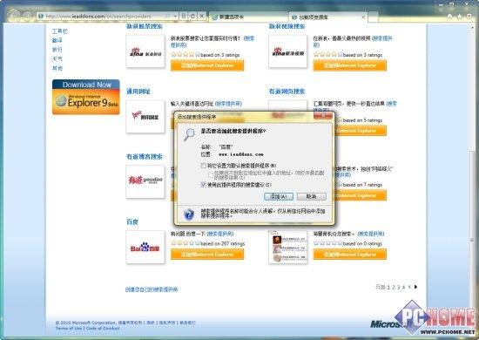Add 新浪视频搜索 to Internet Explorer with the orange button

350,65
